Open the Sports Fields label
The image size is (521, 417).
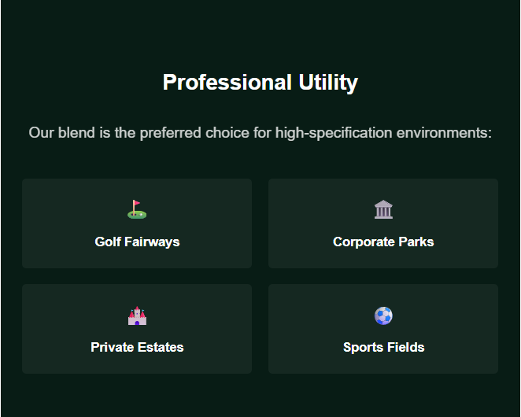click(x=383, y=347)
